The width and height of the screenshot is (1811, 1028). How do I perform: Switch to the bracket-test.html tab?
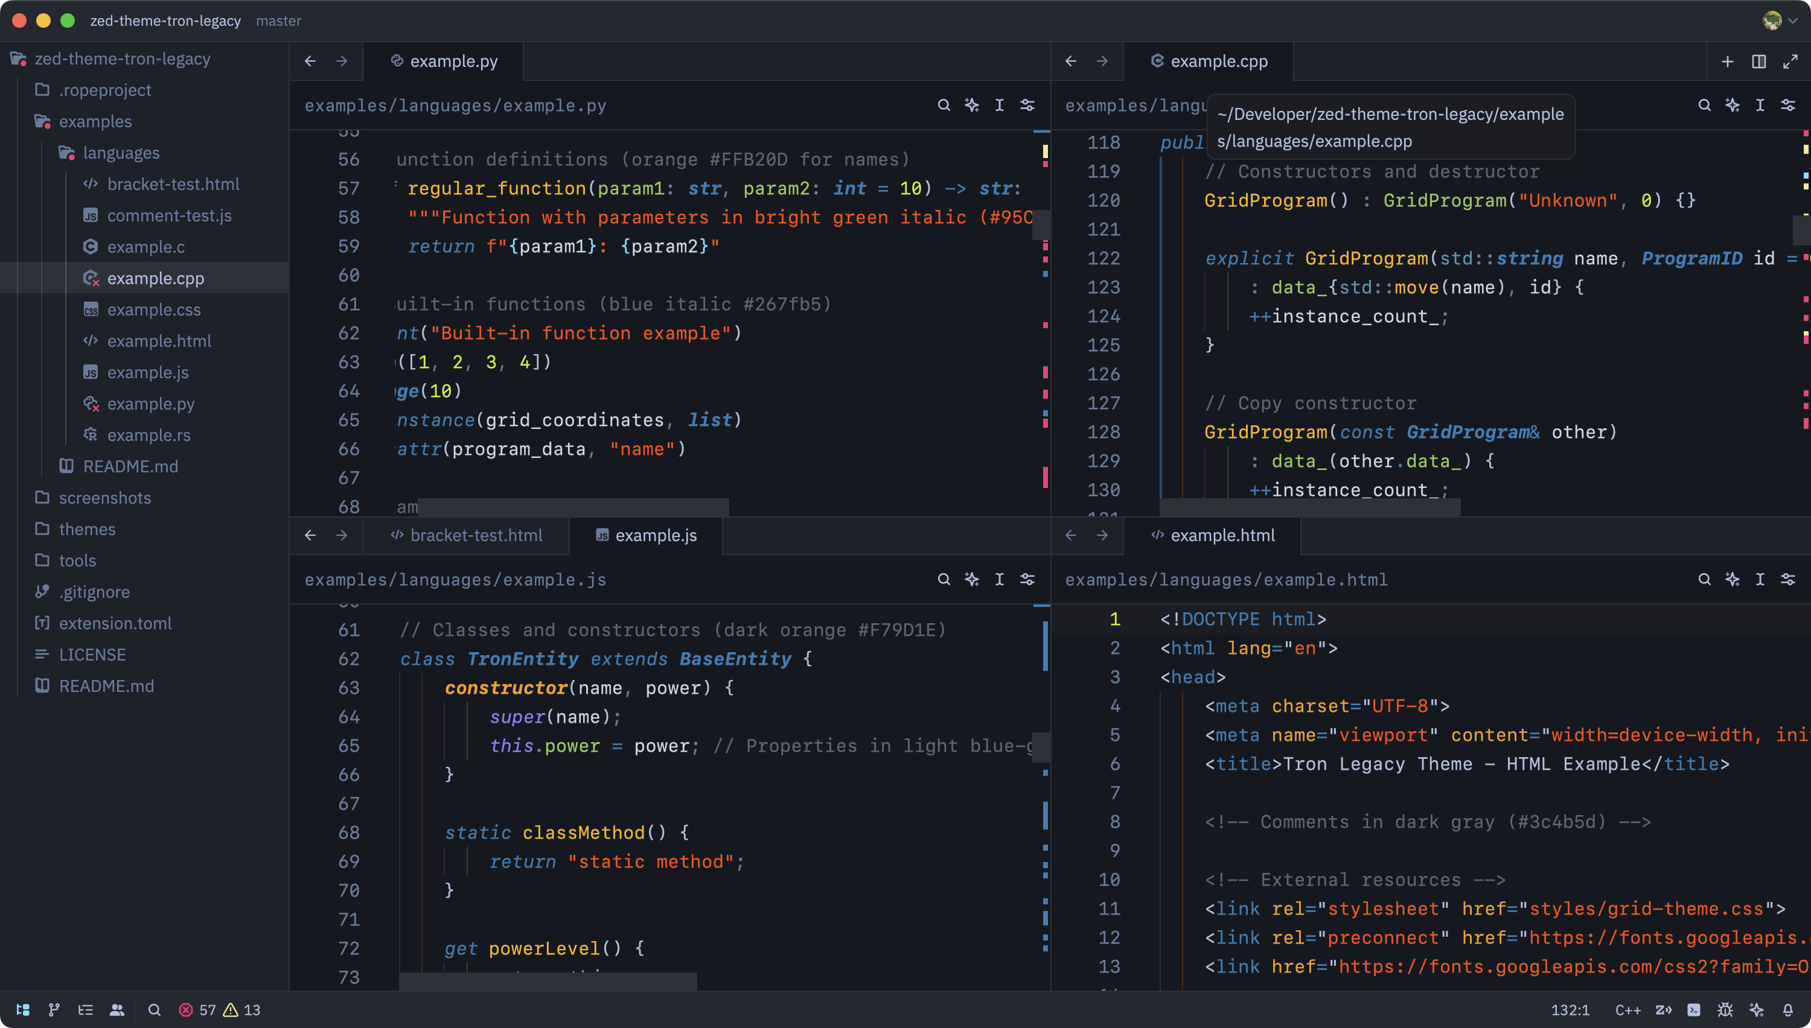coord(466,535)
